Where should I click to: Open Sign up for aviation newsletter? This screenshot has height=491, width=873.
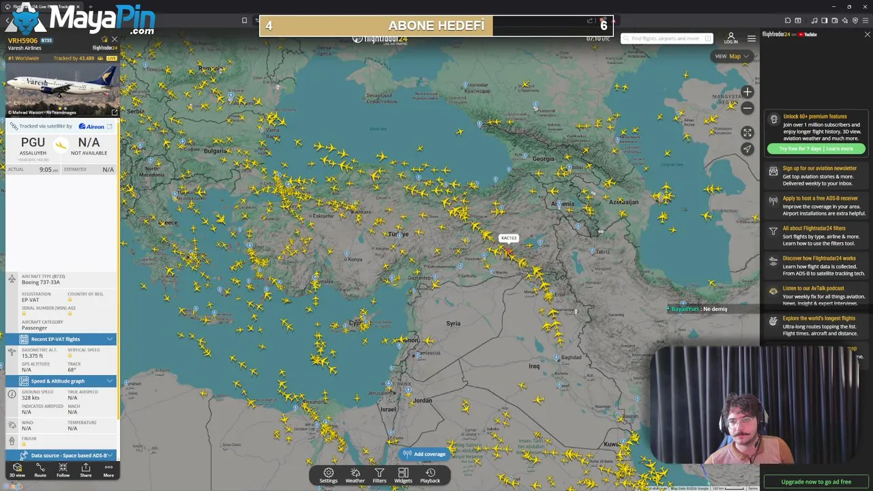(817, 175)
